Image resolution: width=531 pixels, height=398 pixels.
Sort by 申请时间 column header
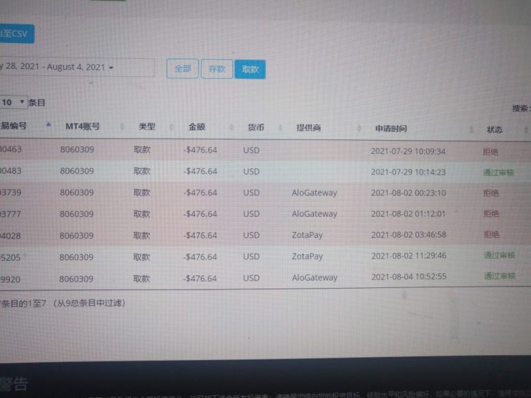tap(391, 129)
